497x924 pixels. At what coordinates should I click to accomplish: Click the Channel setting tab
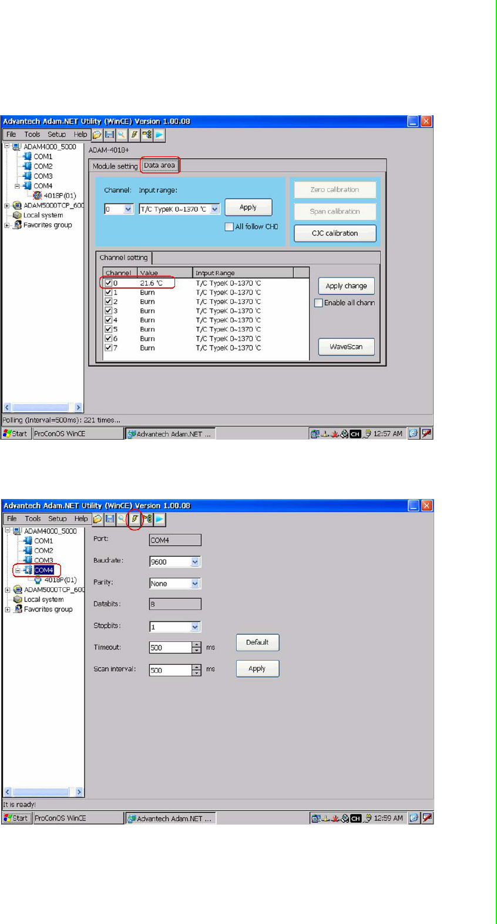point(124,257)
